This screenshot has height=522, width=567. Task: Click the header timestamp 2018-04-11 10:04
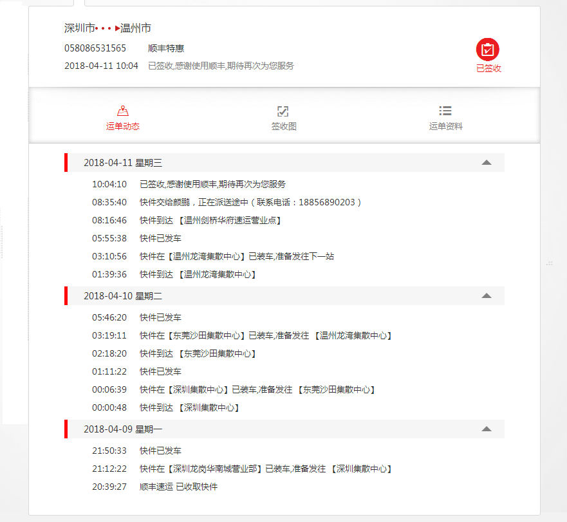tap(101, 66)
